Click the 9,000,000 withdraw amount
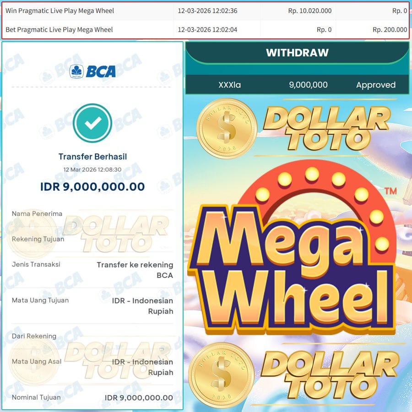The image size is (412, 412). [x=308, y=85]
